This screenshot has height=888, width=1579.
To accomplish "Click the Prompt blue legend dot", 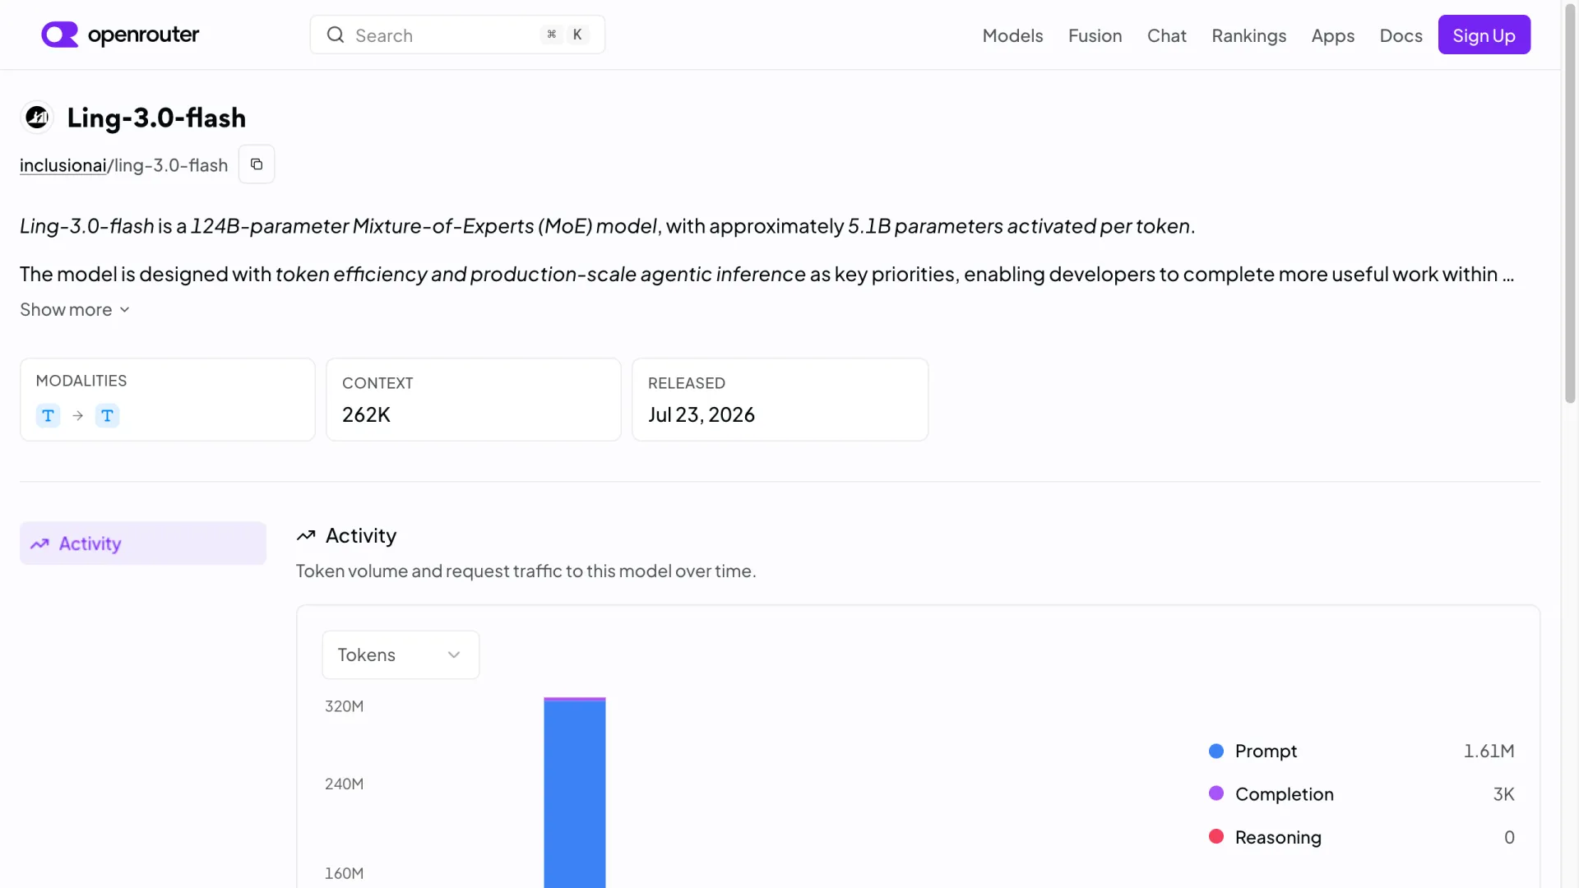I will coord(1216,751).
